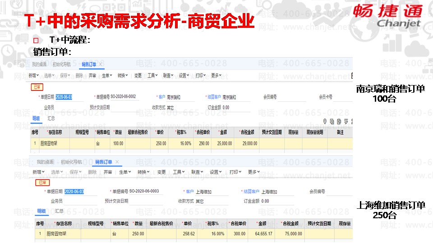Screen dimensions: 433x243
Task: Click quantity cell 250.00 in 上海维加 table
Action: 138,234
